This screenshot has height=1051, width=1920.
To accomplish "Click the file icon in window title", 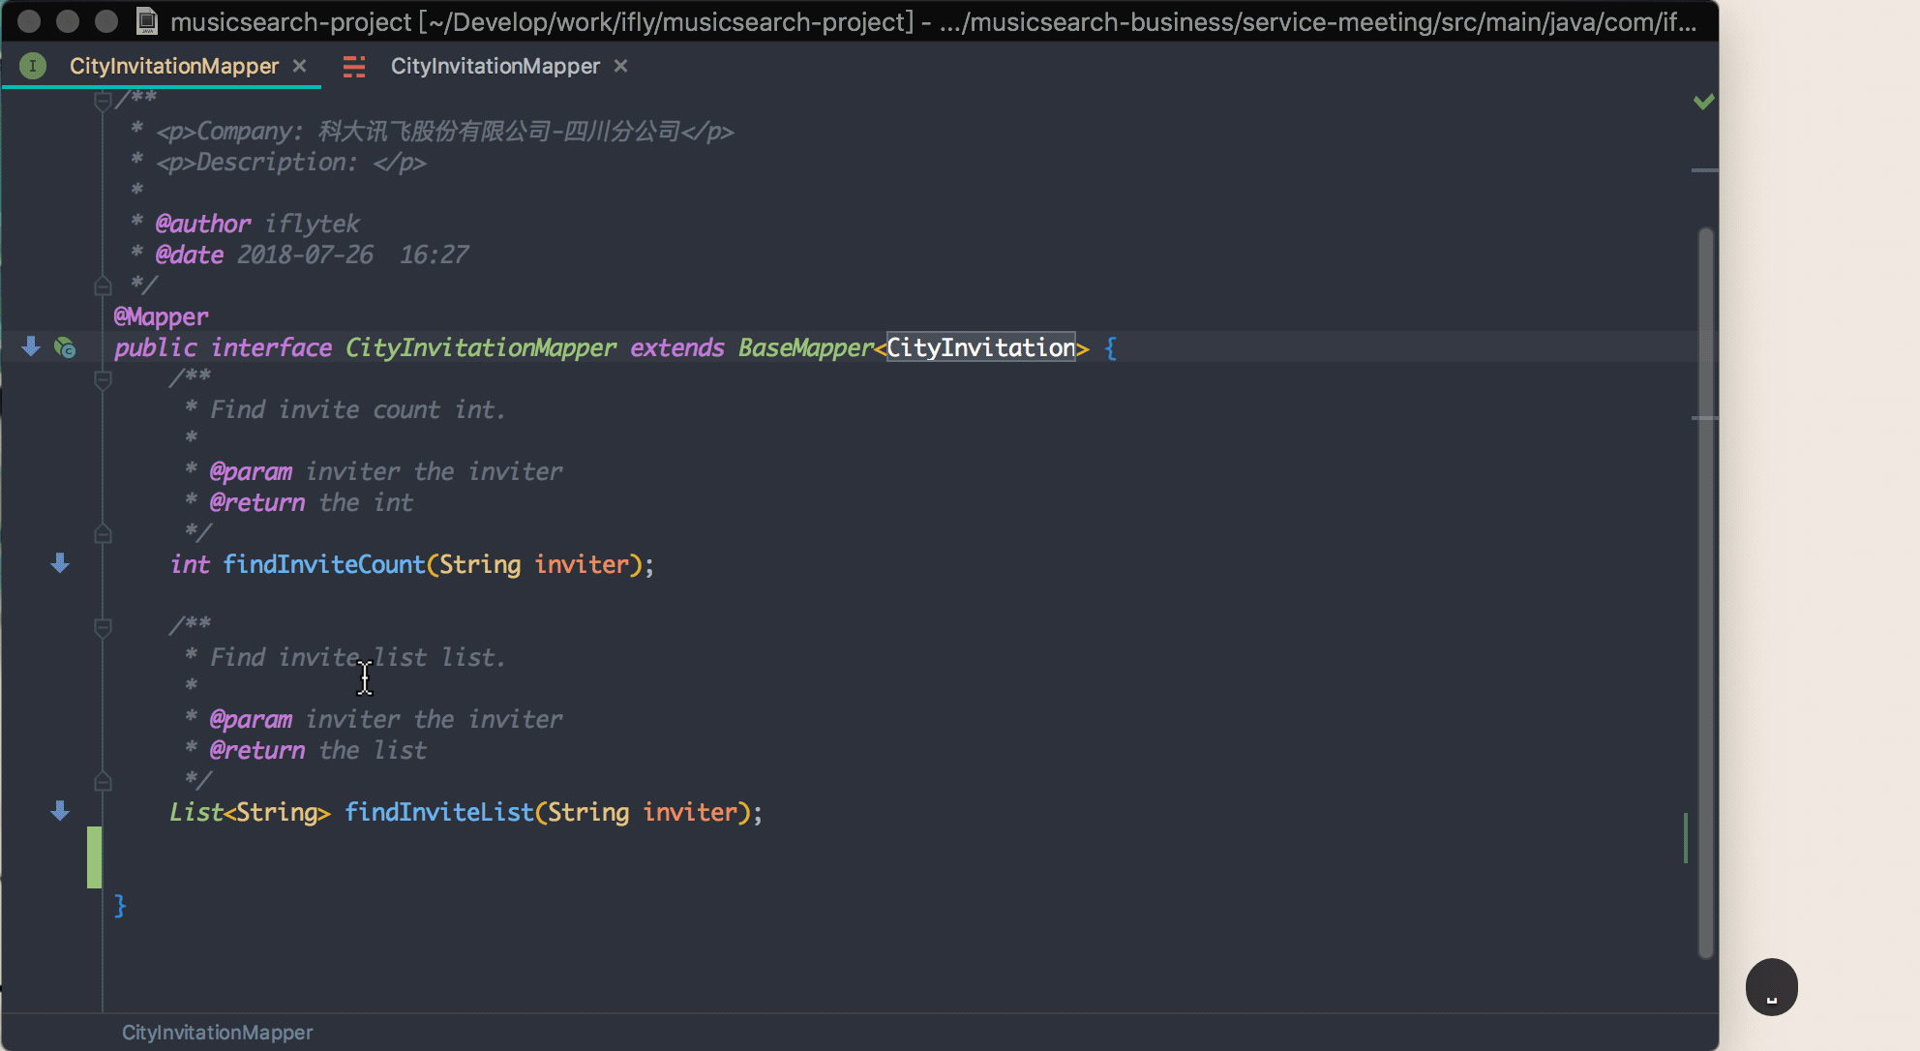I will coord(146,21).
